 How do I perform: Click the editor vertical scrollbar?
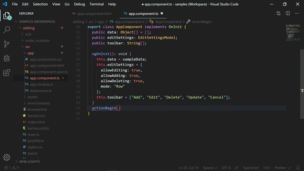click(x=302, y=84)
